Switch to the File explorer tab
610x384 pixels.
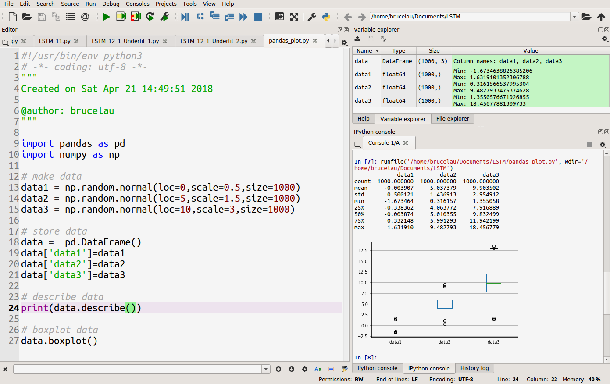(452, 119)
